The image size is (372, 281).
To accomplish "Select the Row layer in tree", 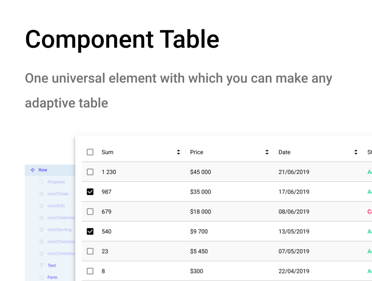I will (43, 170).
